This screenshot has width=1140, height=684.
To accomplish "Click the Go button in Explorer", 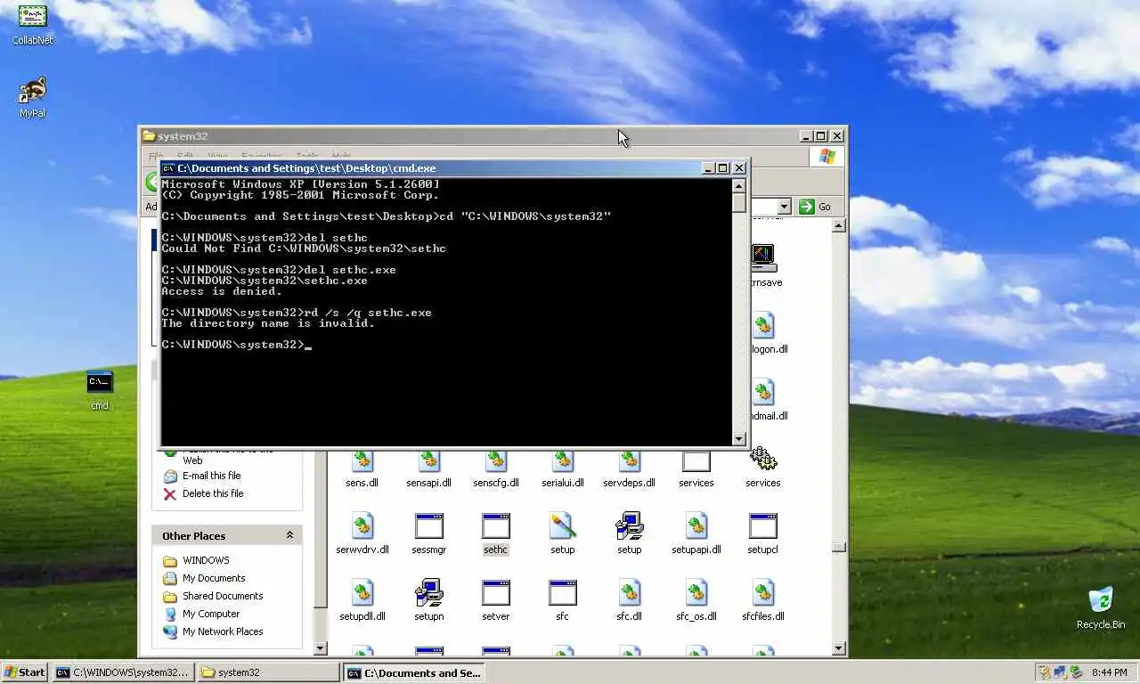I will (815, 207).
